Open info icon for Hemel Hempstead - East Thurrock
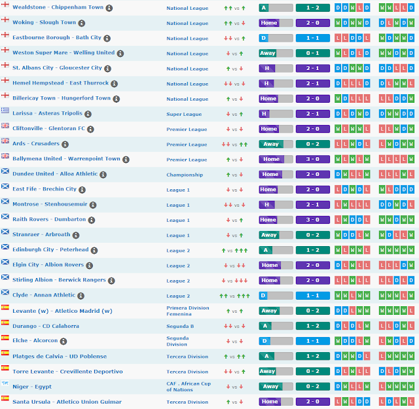The image size is (419, 409). click(x=114, y=84)
